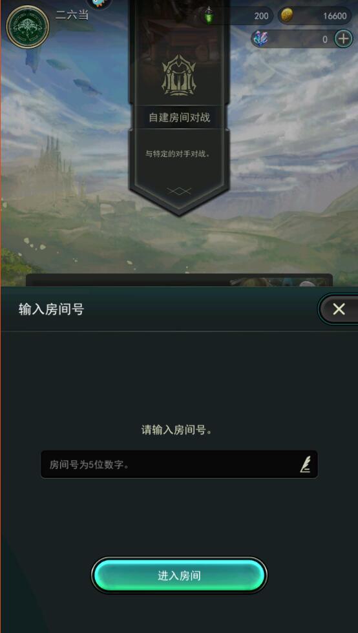This screenshot has width=358, height=633.
Task: Open the green player emblem avatar
Action: pos(28,27)
